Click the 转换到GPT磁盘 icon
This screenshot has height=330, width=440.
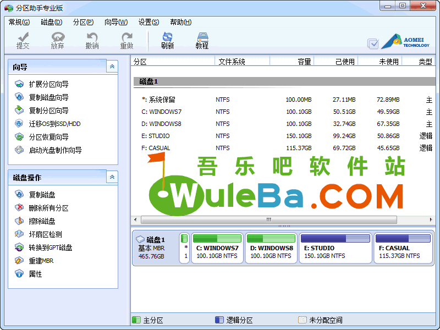(x=19, y=247)
